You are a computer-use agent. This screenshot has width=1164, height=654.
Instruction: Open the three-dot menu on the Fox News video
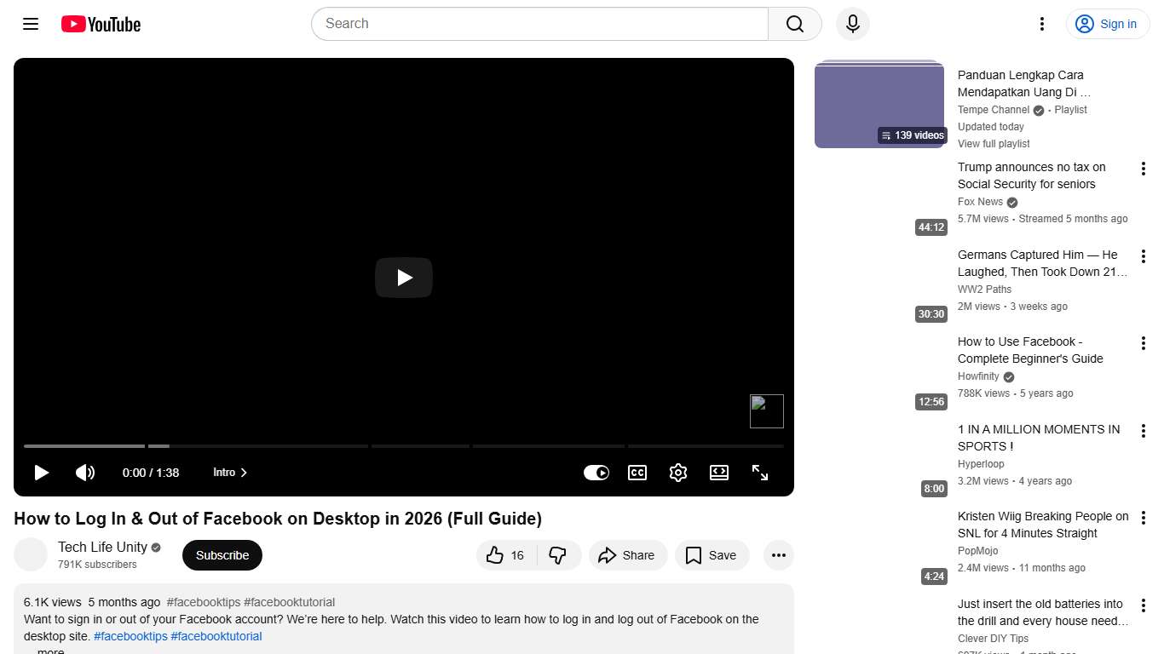click(1143, 169)
